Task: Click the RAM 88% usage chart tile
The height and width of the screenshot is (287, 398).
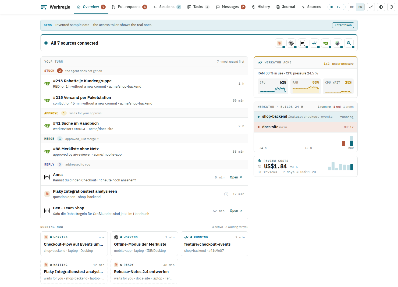Action: pyautogui.click(x=305, y=86)
